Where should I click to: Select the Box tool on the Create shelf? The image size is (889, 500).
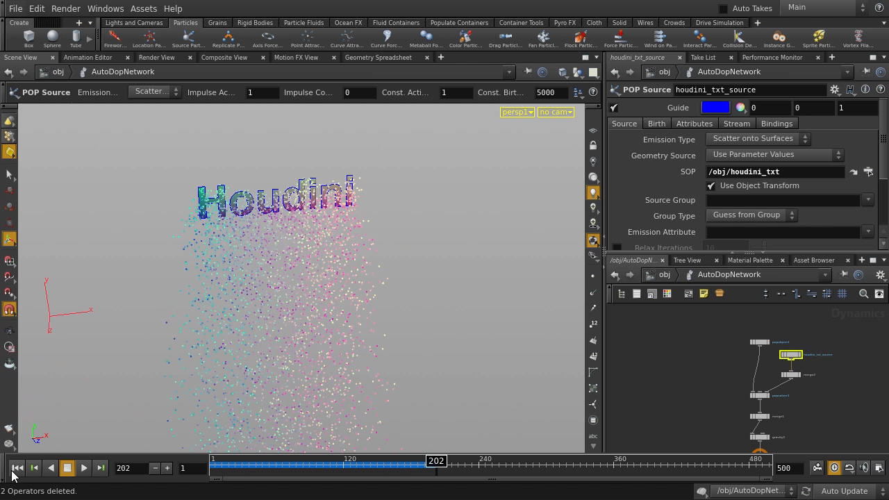tap(28, 38)
